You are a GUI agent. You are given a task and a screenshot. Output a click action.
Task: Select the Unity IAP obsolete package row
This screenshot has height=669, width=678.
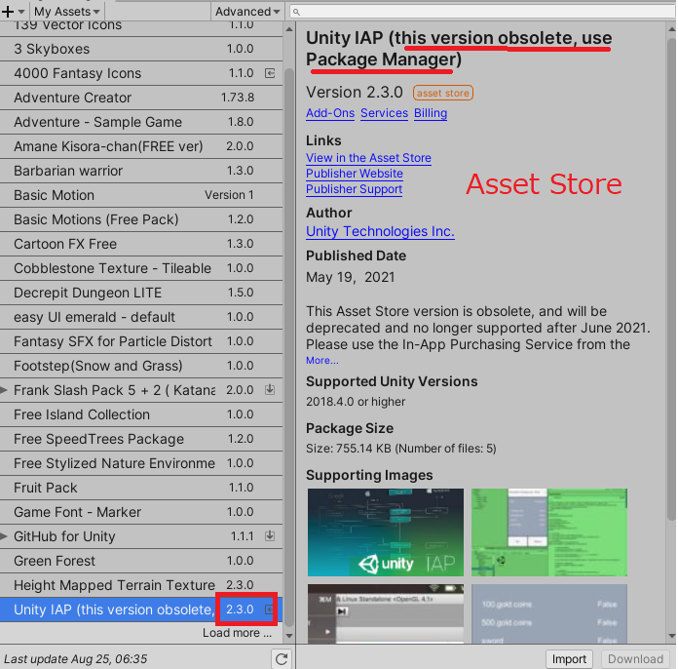click(x=141, y=610)
